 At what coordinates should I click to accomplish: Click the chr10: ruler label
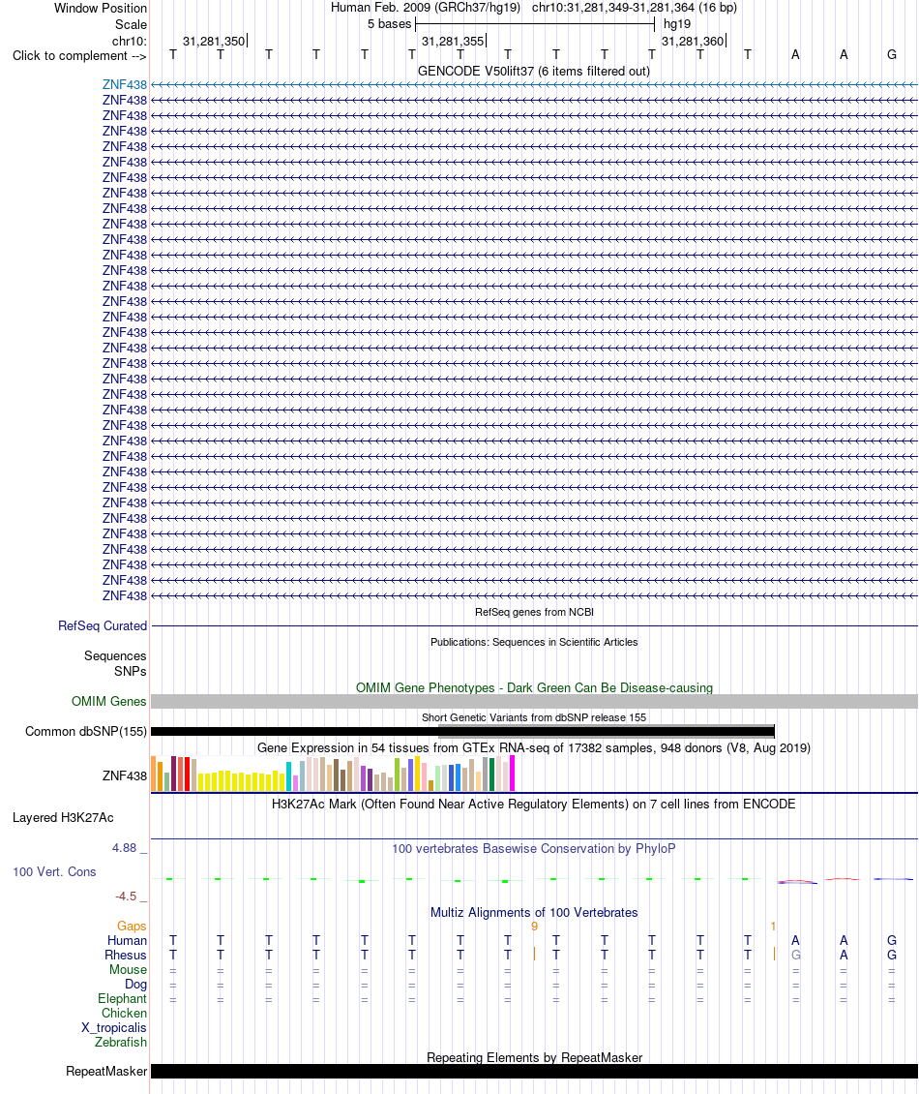[x=129, y=42]
